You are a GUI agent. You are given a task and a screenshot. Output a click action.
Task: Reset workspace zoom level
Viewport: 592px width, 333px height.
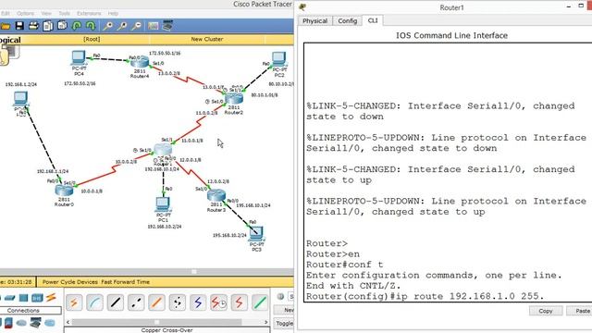122,26
